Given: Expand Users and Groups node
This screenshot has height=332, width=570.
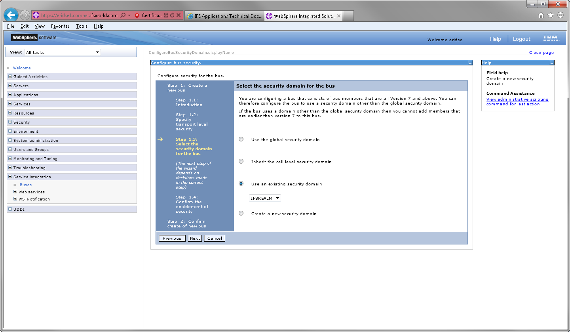Looking at the screenshot, I should 10,149.
